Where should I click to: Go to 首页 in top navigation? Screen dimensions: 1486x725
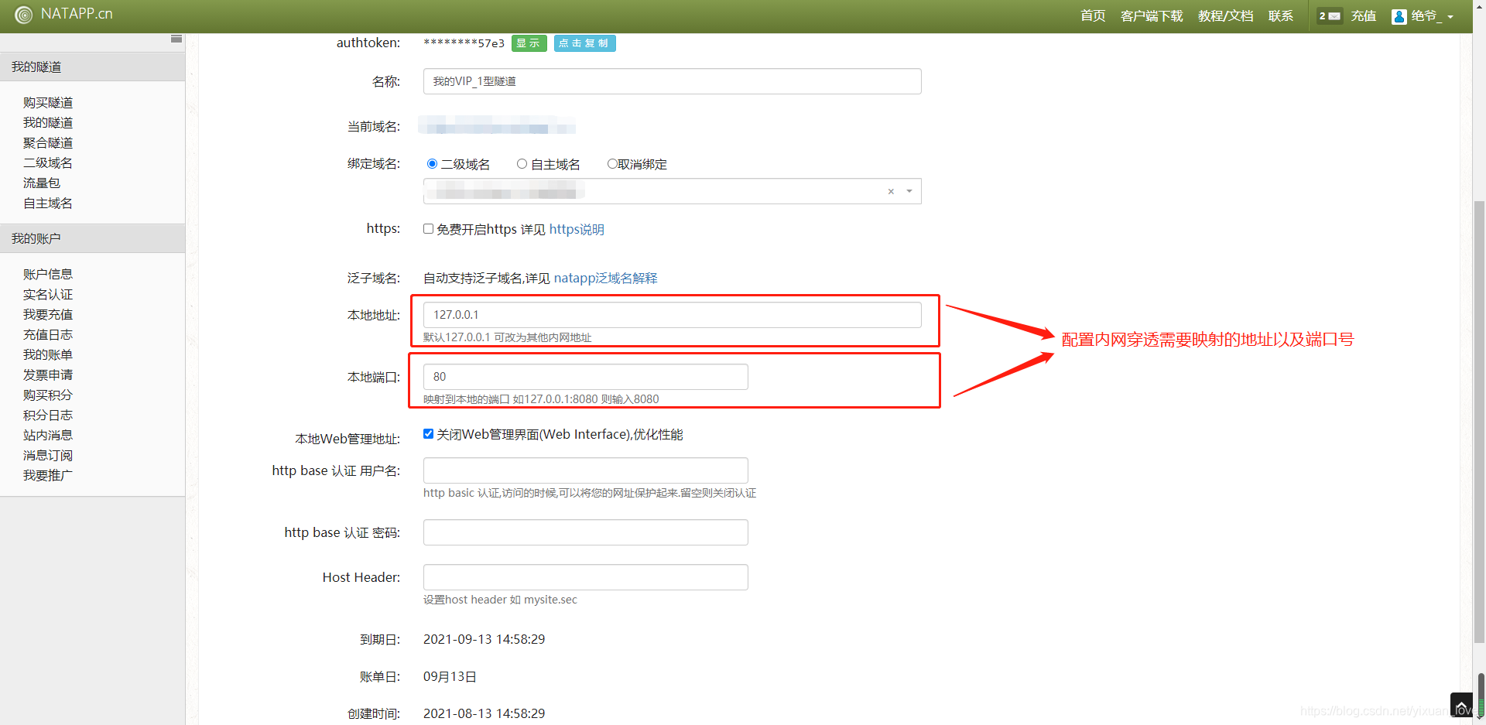pos(1093,16)
